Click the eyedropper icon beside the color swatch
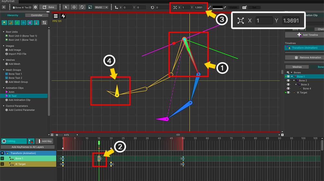 225,7
